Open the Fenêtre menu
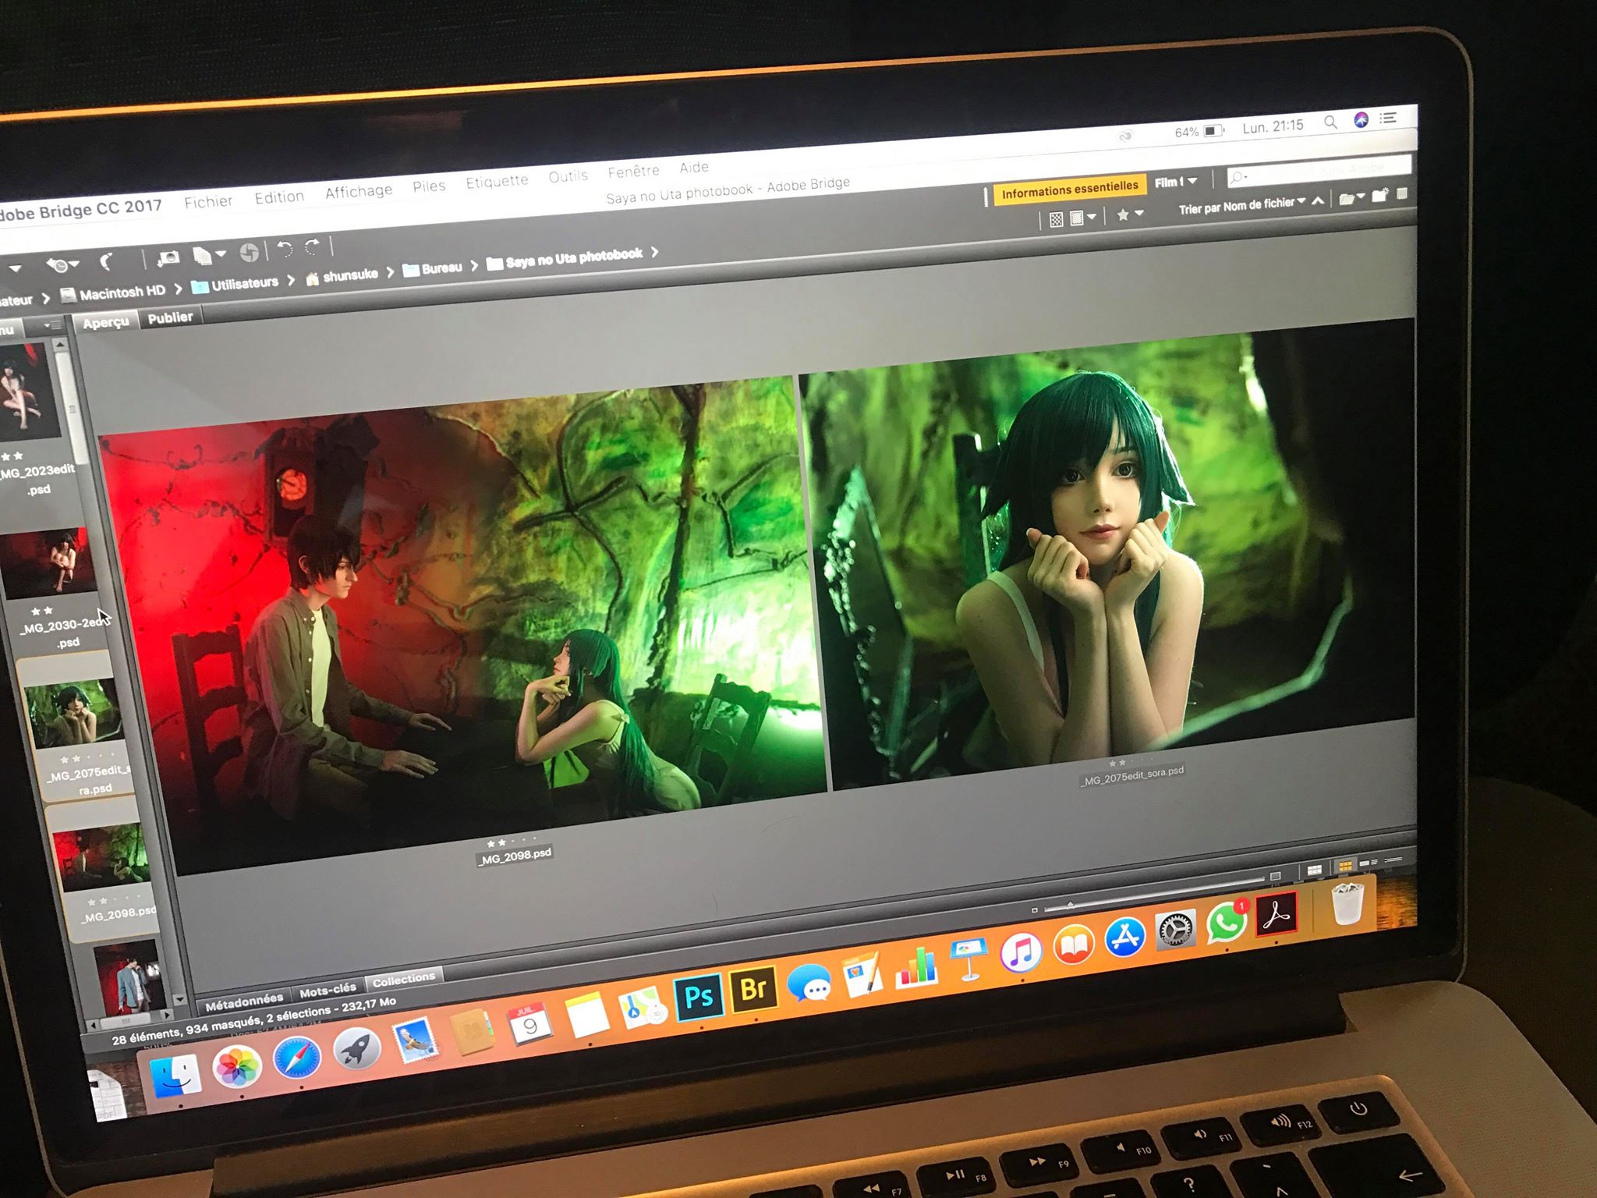1597x1198 pixels. pyautogui.click(x=633, y=172)
